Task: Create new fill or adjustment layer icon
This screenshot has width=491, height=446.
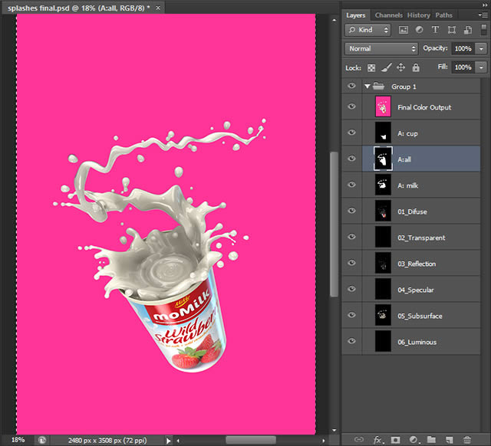Action: (x=414, y=440)
